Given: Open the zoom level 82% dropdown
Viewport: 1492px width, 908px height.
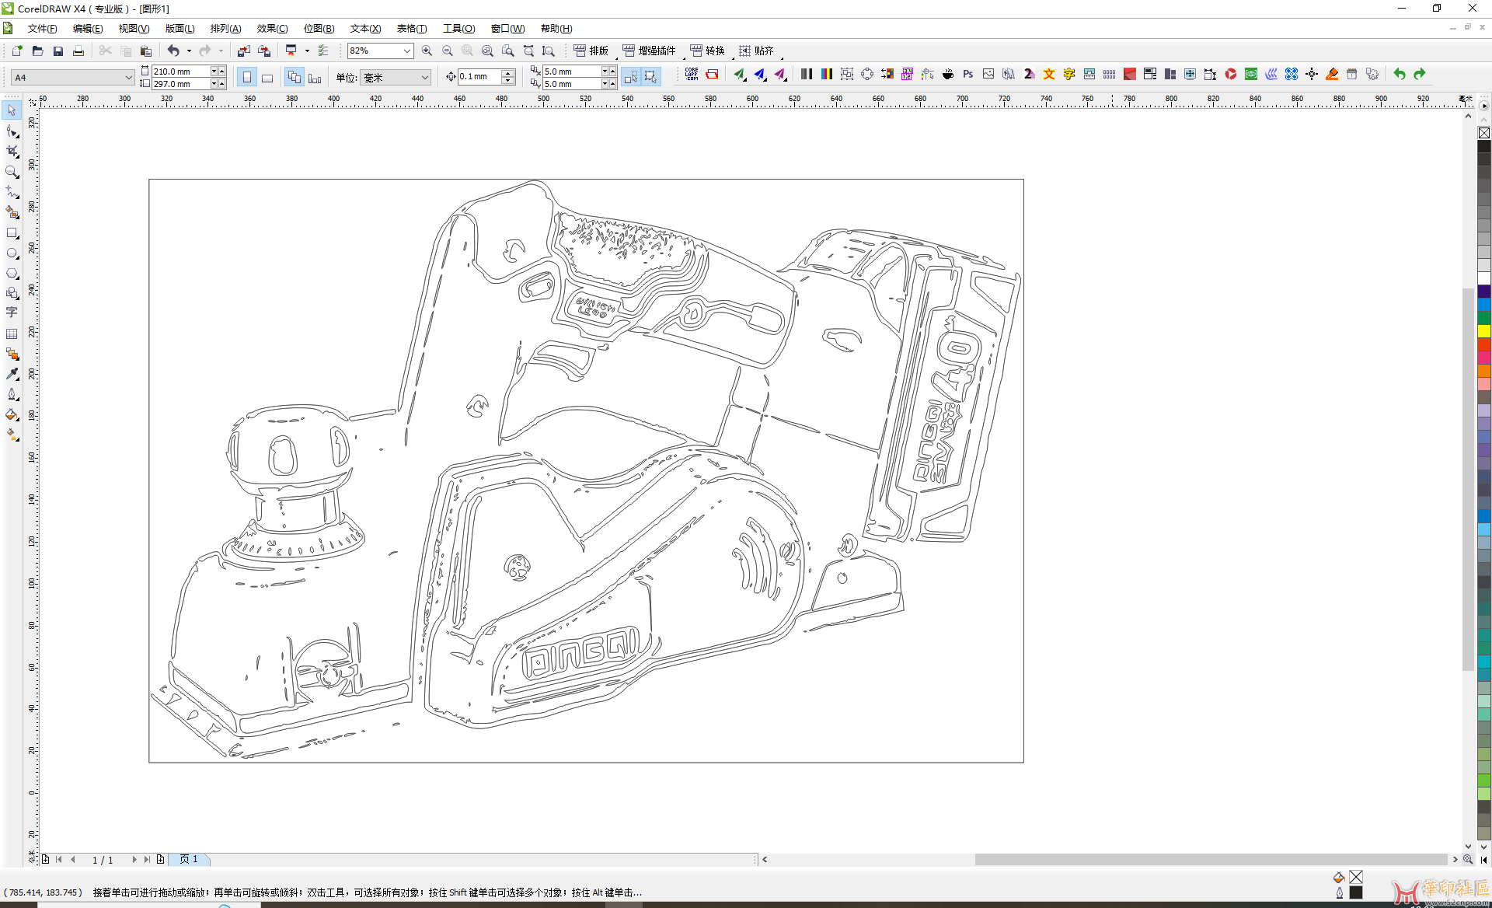Looking at the screenshot, I should (x=406, y=51).
